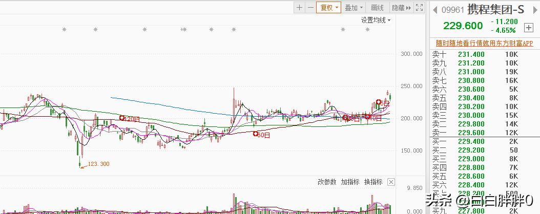Click the 9.850 volume axis label
Screen dimensions: 540x214
(x=414, y=188)
